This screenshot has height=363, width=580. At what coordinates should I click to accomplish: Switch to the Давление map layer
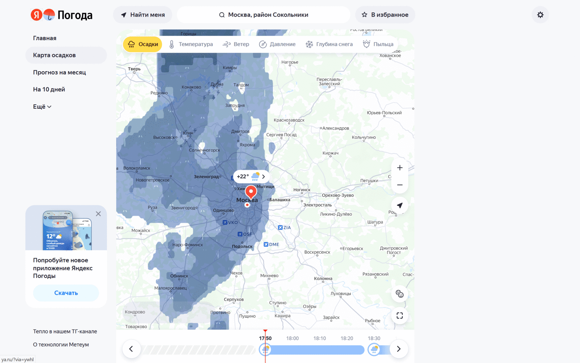coord(277,44)
